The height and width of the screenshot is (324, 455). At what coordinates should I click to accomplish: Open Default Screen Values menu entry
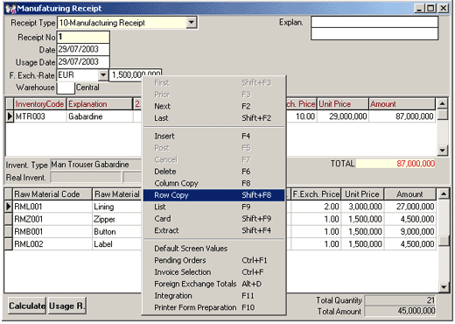213,249
